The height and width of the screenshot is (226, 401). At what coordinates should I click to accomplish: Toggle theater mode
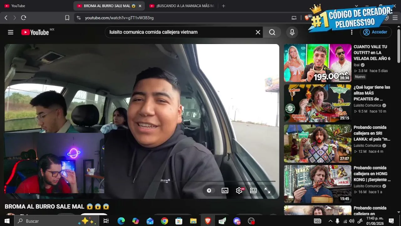(x=253, y=191)
